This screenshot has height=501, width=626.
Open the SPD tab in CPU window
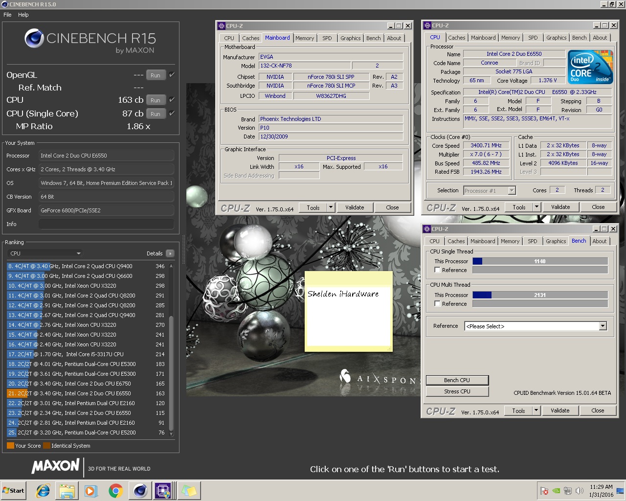pos(533,38)
